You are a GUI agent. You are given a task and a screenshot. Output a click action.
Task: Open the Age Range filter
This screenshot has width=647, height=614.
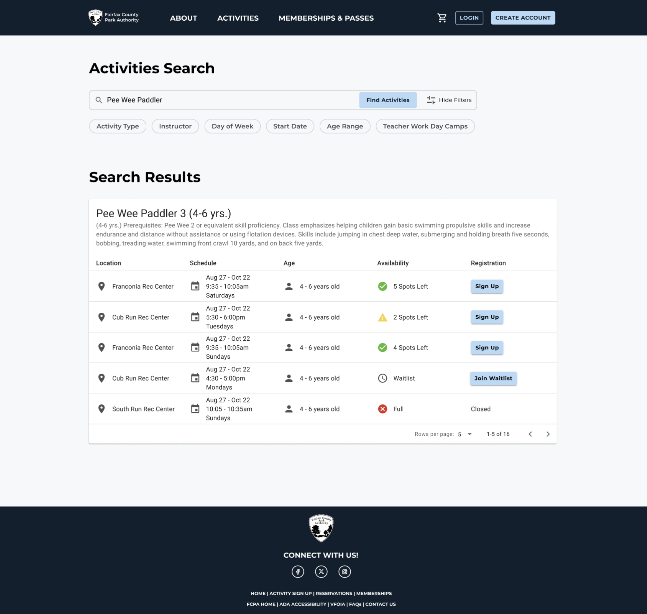[345, 126]
